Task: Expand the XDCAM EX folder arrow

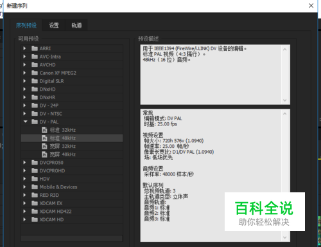Action: (x=24, y=203)
